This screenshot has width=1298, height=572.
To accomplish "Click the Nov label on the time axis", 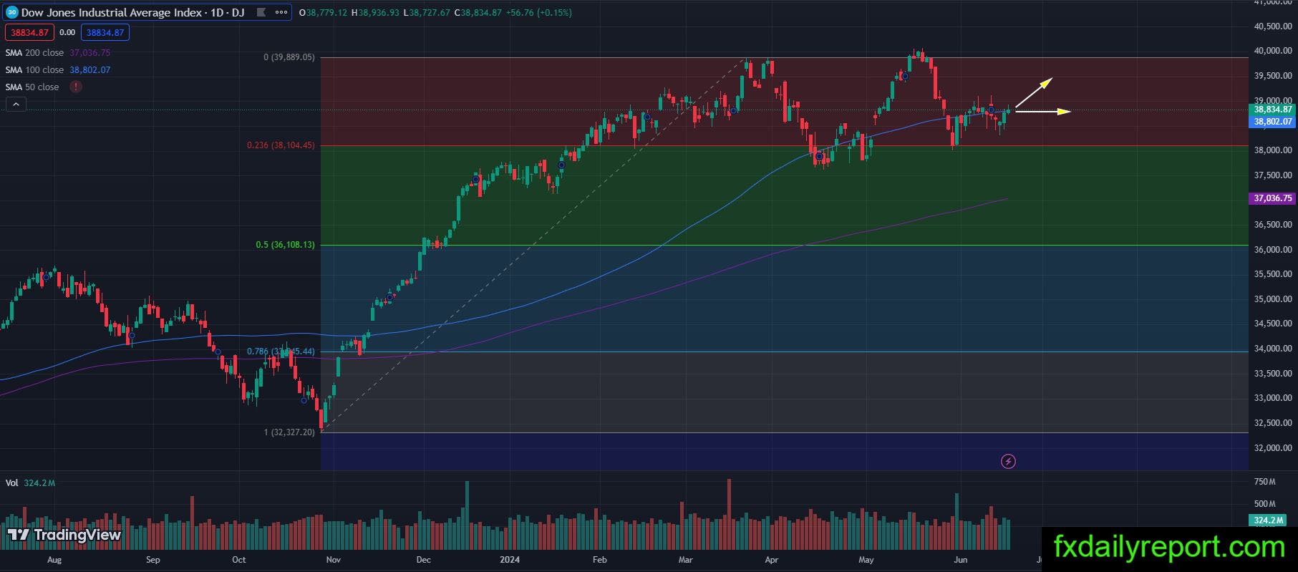I will coord(333,559).
